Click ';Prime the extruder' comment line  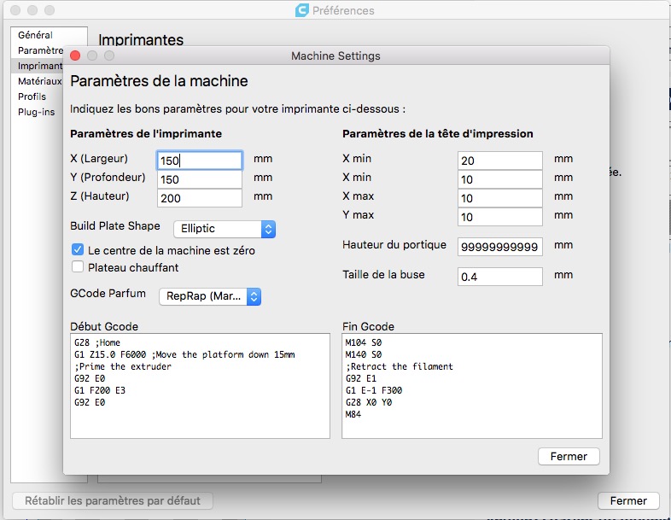[x=123, y=366]
